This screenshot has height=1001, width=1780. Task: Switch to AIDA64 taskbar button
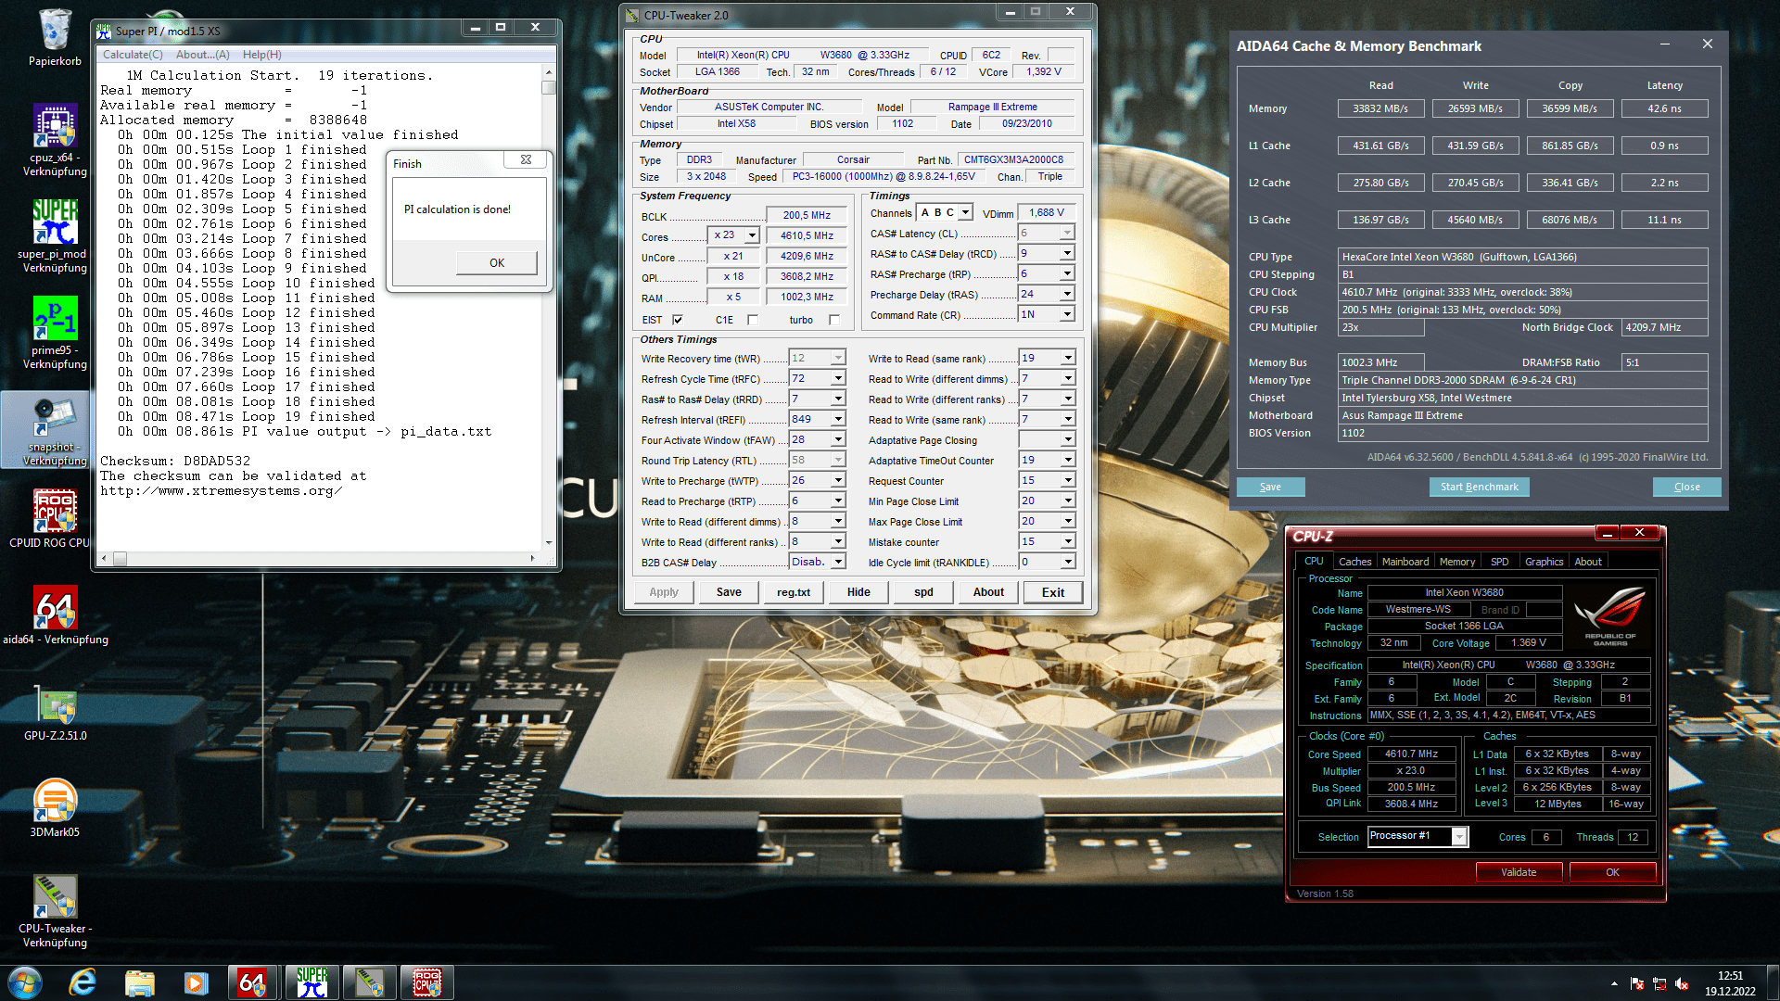coord(252,982)
